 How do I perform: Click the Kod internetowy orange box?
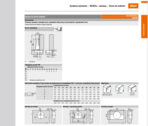pos(120,17)
